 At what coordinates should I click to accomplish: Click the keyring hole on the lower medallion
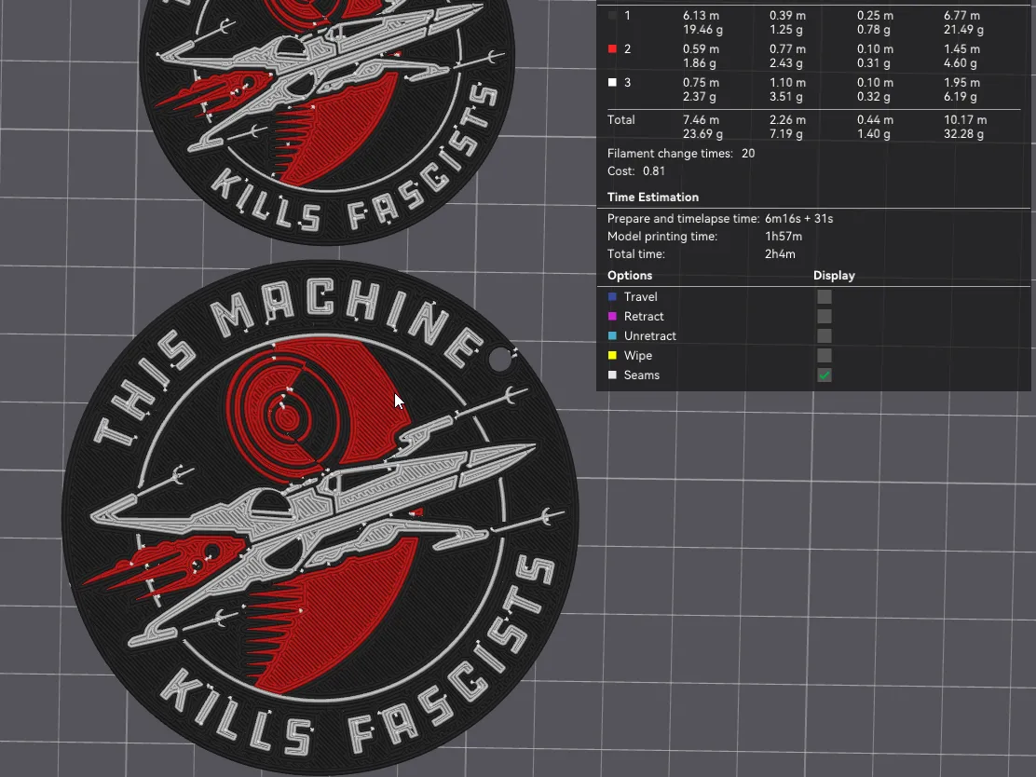point(500,360)
